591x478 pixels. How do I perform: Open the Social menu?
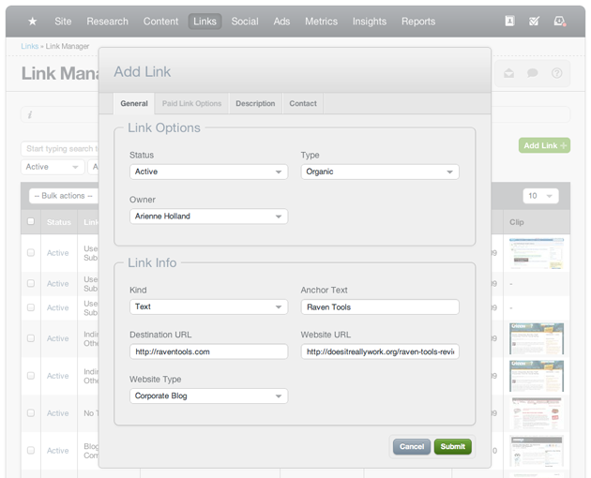tap(245, 22)
